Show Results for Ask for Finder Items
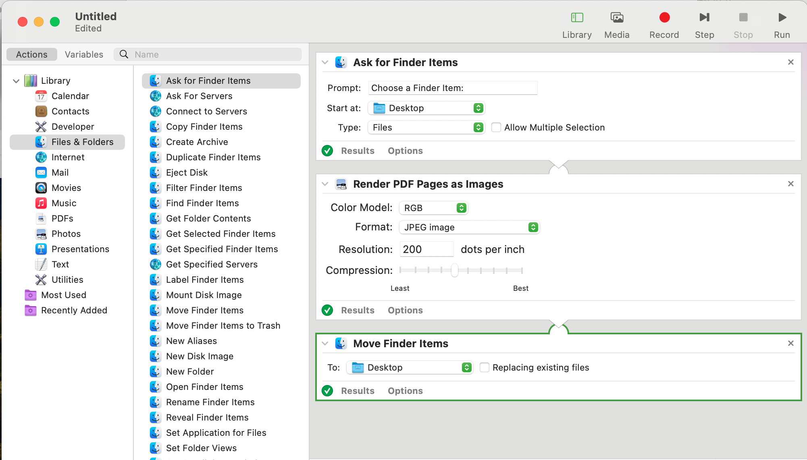 tap(358, 151)
